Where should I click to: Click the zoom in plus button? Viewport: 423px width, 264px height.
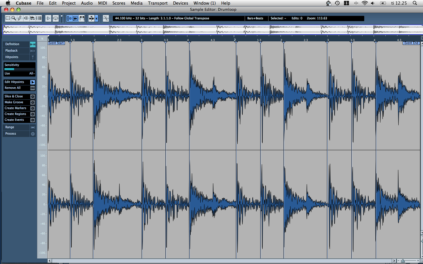(418, 261)
